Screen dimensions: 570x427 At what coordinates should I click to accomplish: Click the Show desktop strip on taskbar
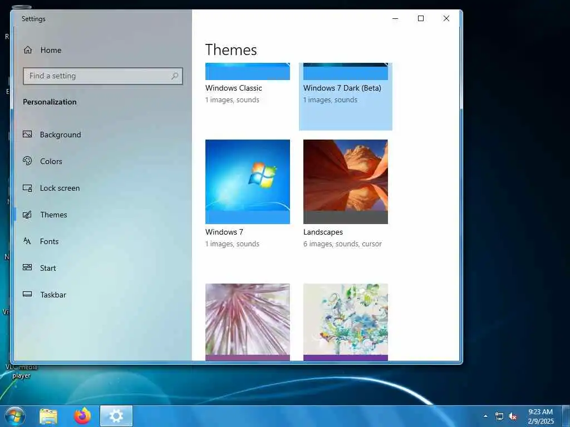point(566,416)
